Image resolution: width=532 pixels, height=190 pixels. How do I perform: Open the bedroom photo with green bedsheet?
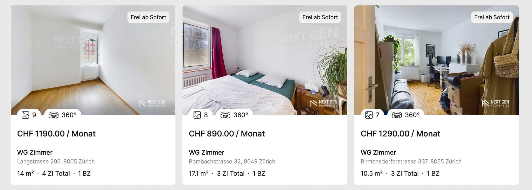click(x=265, y=60)
